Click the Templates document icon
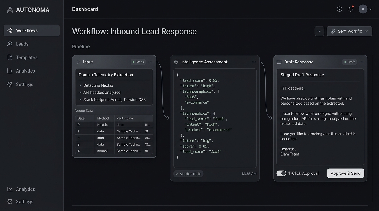Viewport: 379px width, 211px height. click(10, 57)
